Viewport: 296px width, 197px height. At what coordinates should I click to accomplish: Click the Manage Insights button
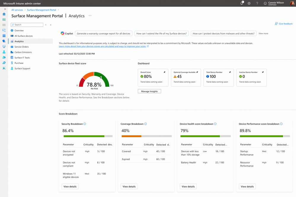tap(149, 91)
